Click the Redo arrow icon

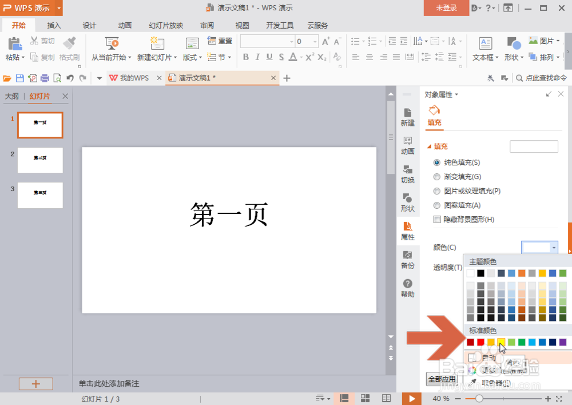coord(83,78)
